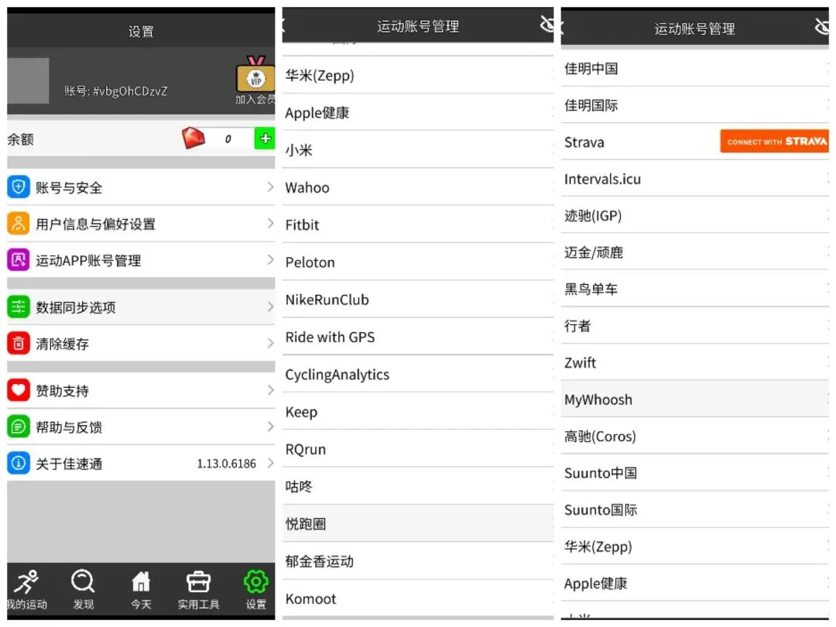Open the Suunto中国 row
Image resolution: width=836 pixels, height=627 pixels.
[x=694, y=473]
